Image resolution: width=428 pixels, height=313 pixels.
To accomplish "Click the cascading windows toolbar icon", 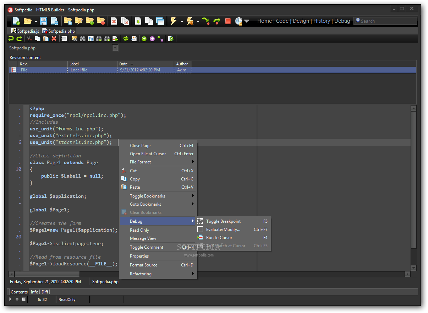I will (x=160, y=21).
